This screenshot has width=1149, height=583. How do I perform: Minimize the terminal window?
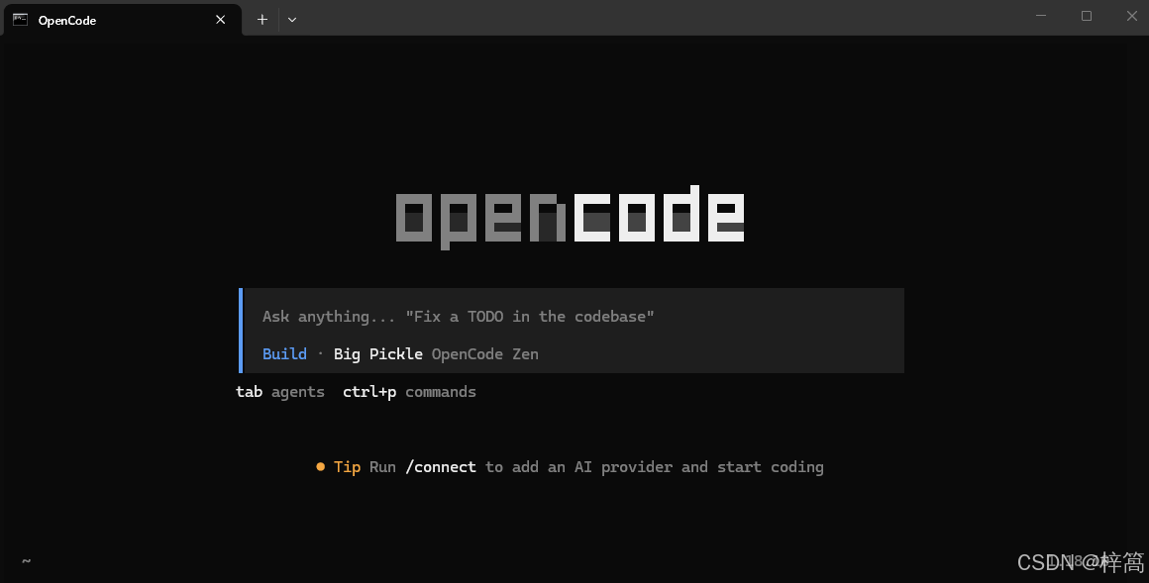coord(1041,16)
